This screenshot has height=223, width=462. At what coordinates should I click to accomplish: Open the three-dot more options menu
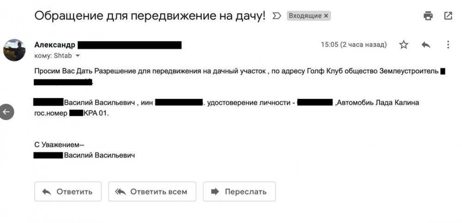point(448,45)
